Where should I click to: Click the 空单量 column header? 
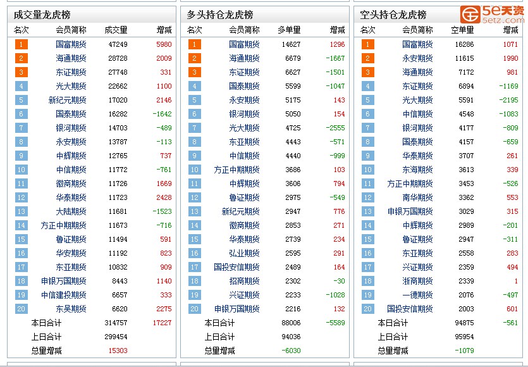(462, 30)
